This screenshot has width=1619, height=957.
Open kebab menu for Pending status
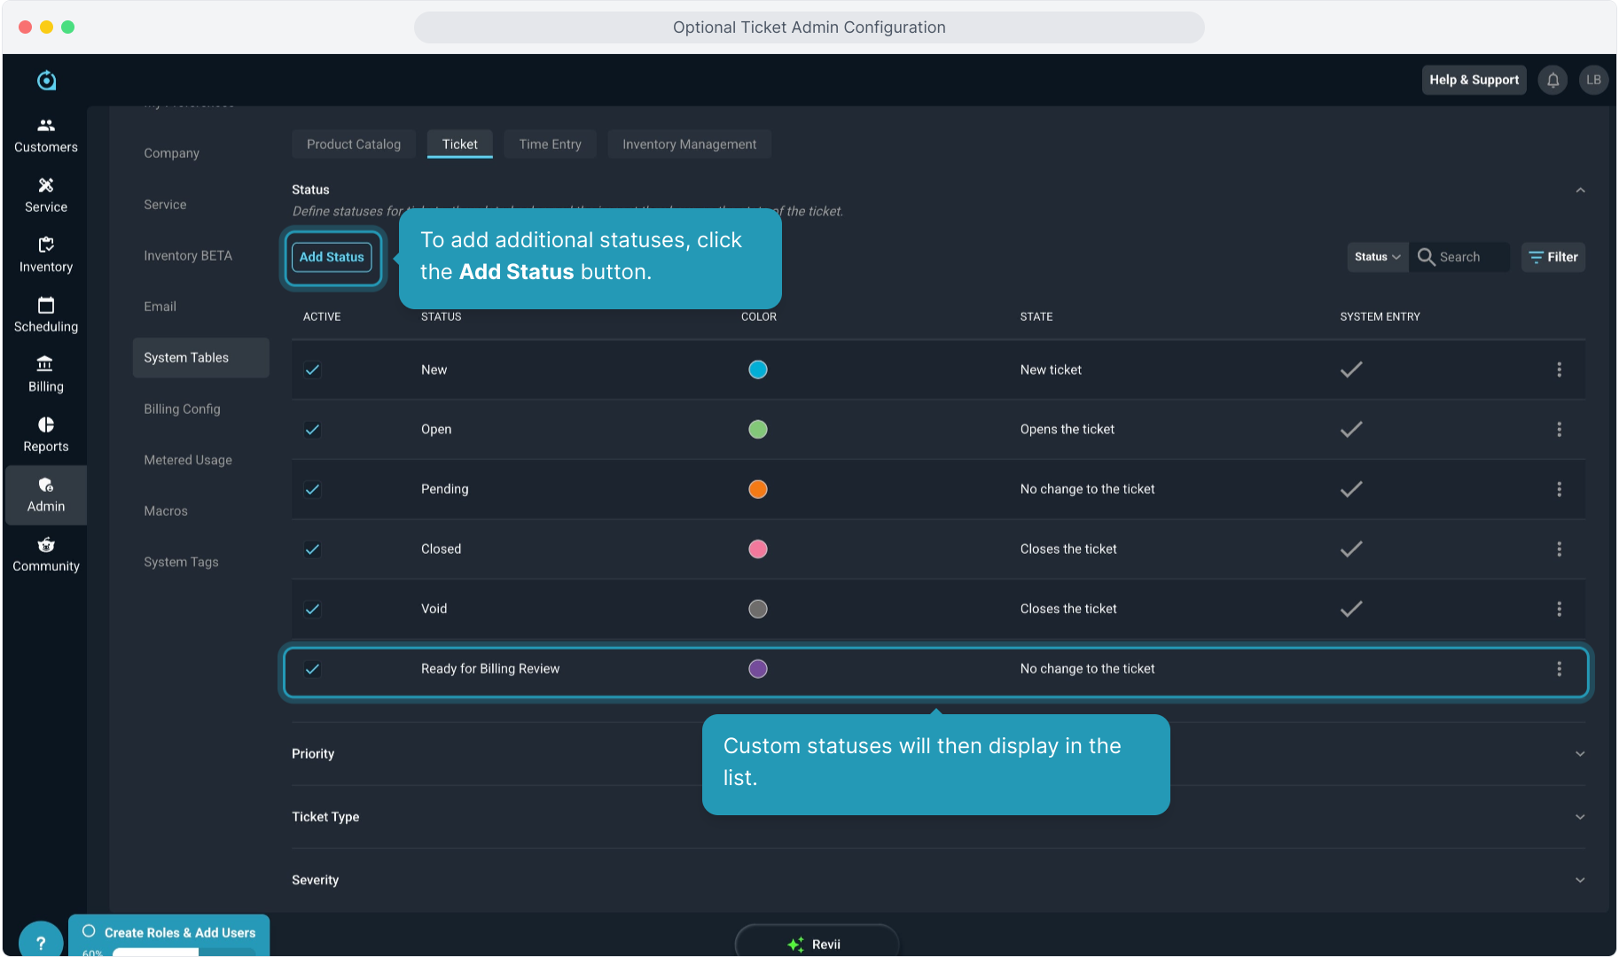[x=1559, y=489]
